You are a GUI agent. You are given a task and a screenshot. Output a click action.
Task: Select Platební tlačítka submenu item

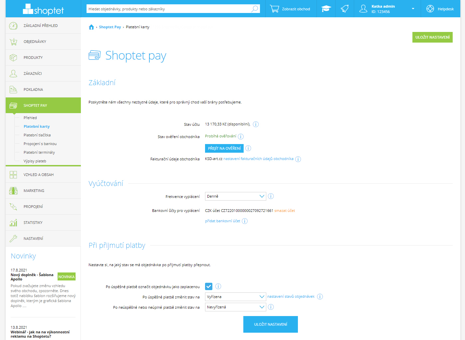[37, 135]
